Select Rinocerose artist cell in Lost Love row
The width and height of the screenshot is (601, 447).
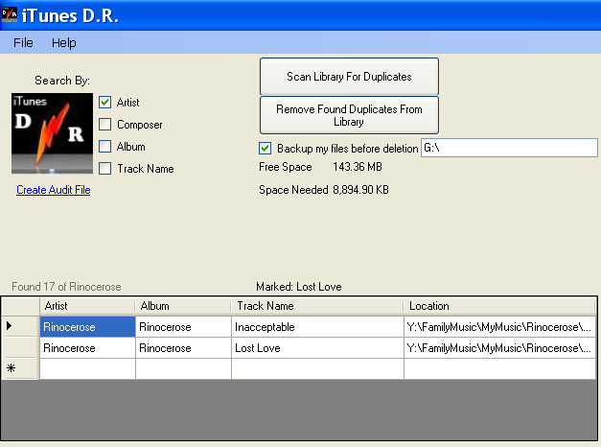tap(88, 348)
